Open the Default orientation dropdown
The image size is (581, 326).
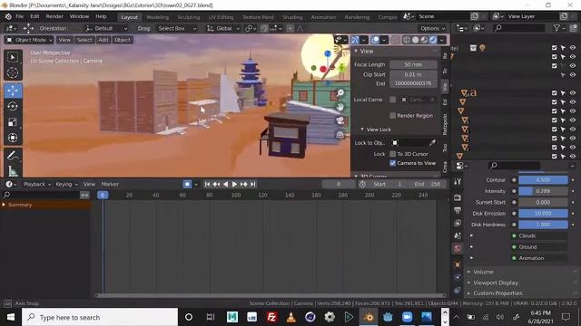pyautogui.click(x=106, y=28)
